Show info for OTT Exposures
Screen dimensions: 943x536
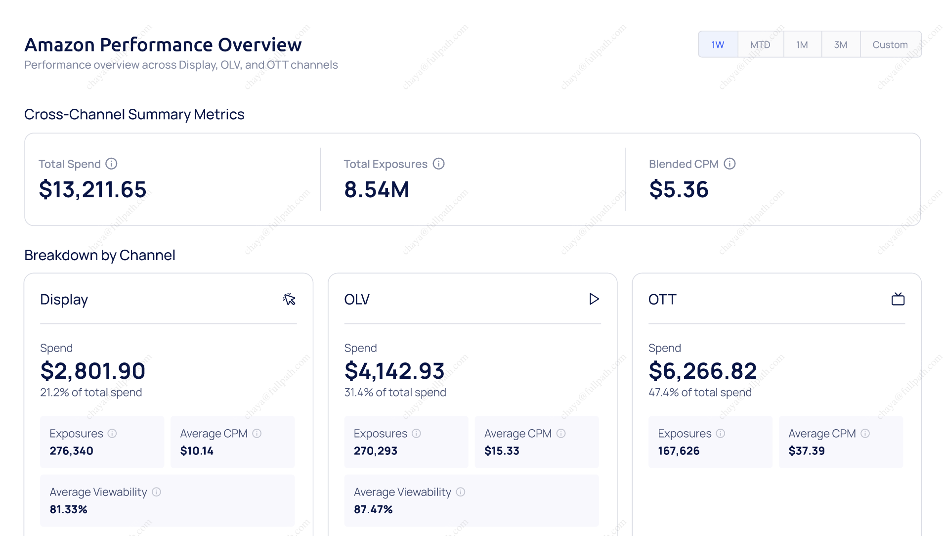click(720, 434)
